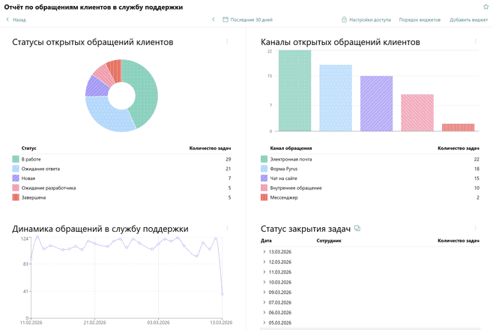The image size is (493, 330).
Task: Go back using Назад
Action: pyautogui.click(x=16, y=19)
